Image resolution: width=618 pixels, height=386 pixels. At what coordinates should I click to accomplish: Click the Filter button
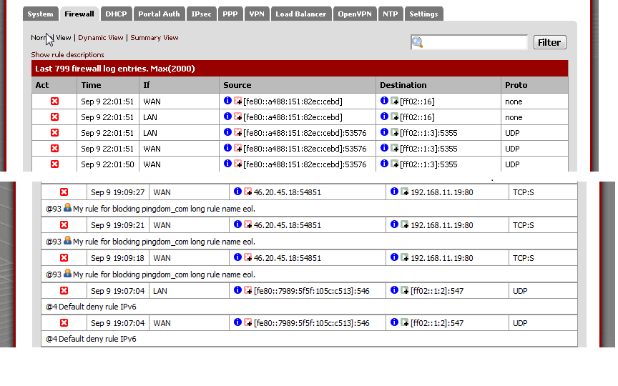[550, 42]
